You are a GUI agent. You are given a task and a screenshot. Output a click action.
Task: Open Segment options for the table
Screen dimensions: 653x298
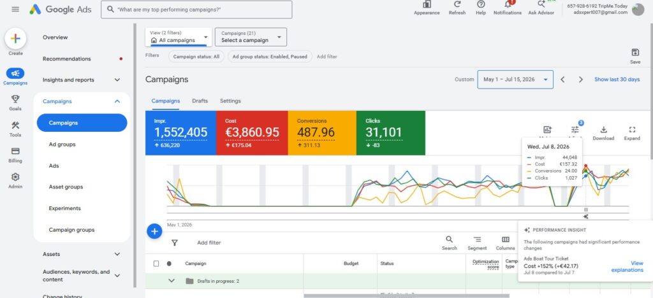point(477,243)
